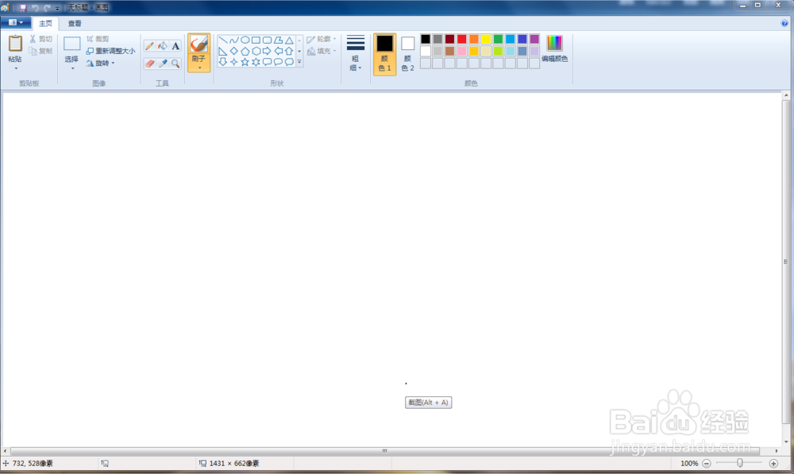Select the Eraser tool
The image size is (794, 474).
pyautogui.click(x=149, y=64)
